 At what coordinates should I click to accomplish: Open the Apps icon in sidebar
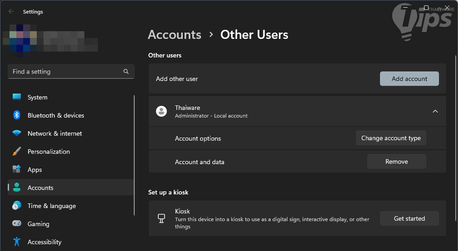coord(17,170)
